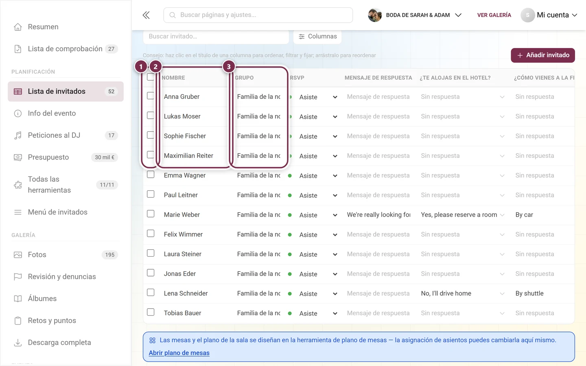Image resolution: width=586 pixels, height=366 pixels.
Task: Select the checkbox for Paul Leitner
Action: click(151, 194)
